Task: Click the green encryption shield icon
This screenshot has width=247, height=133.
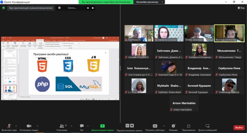Action: click(x=3, y=8)
